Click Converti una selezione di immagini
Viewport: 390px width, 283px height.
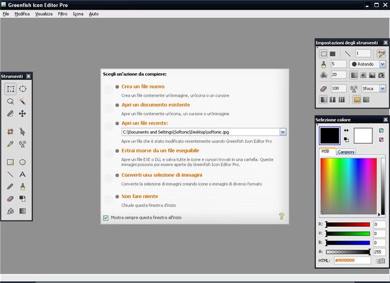(162, 175)
